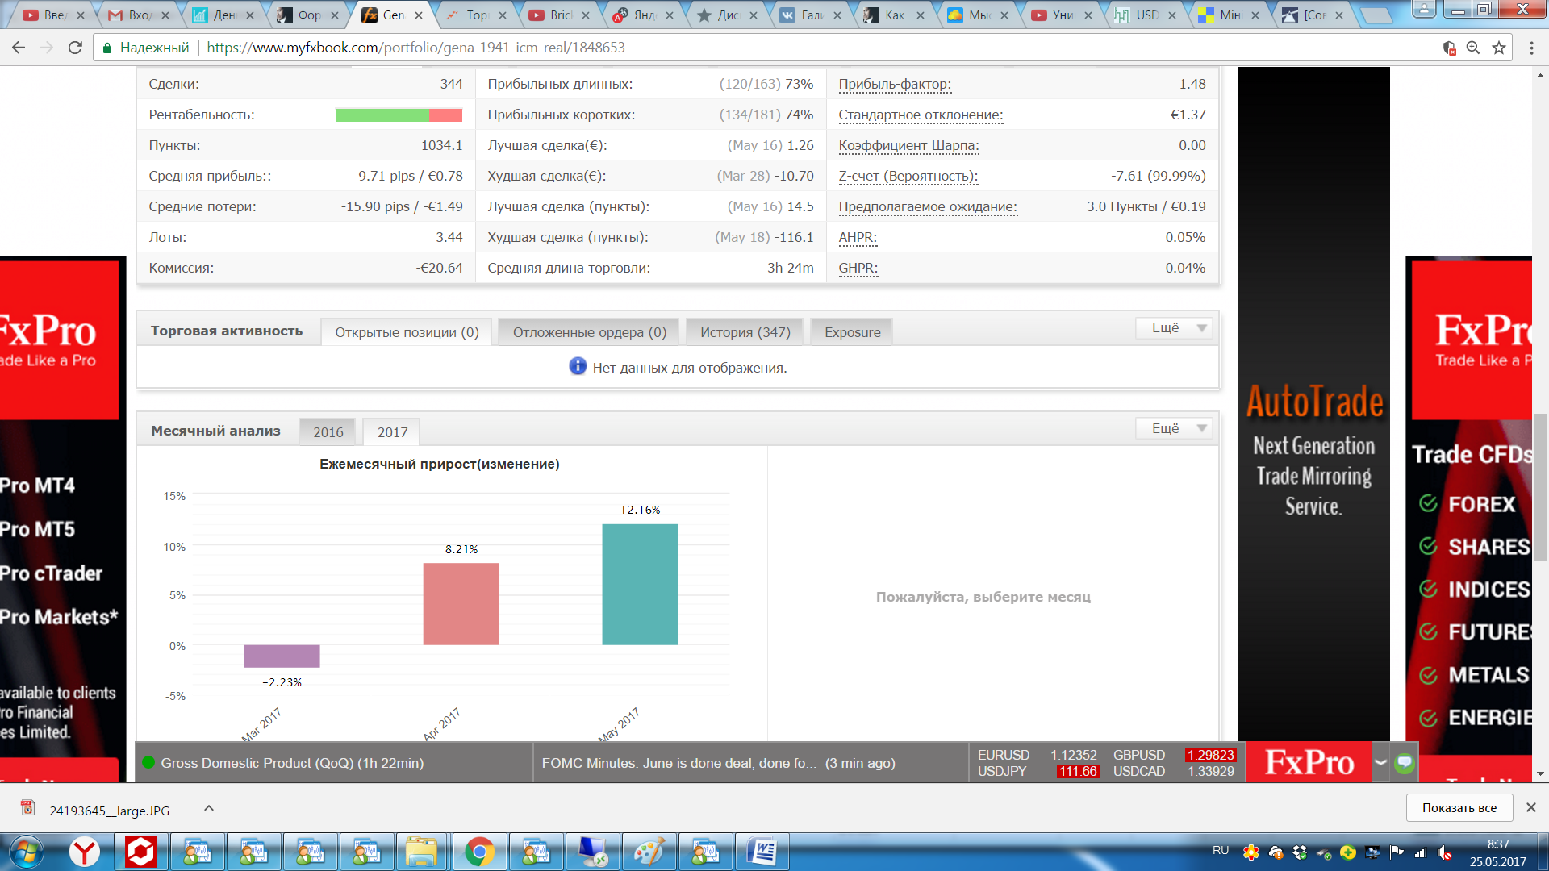1549x871 pixels.
Task: Open the Exposure tab
Action: point(852,332)
